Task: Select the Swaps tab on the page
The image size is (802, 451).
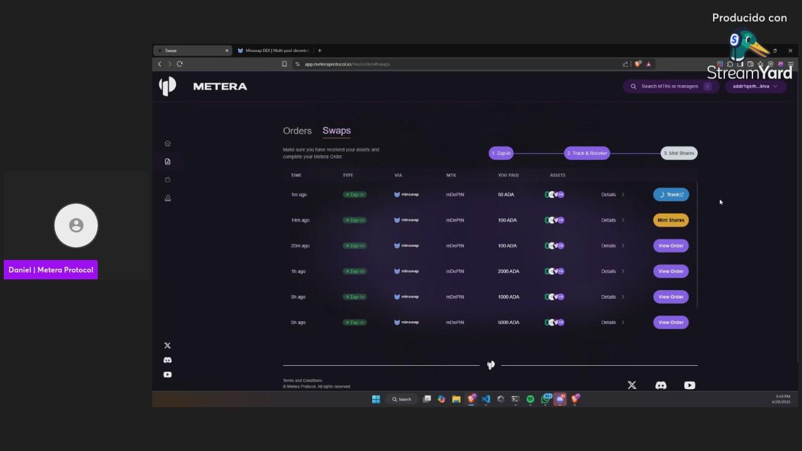Action: point(336,131)
